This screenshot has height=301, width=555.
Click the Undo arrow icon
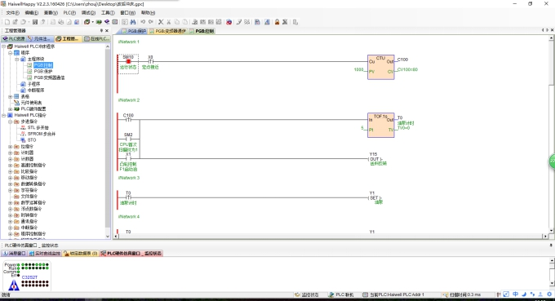143,22
